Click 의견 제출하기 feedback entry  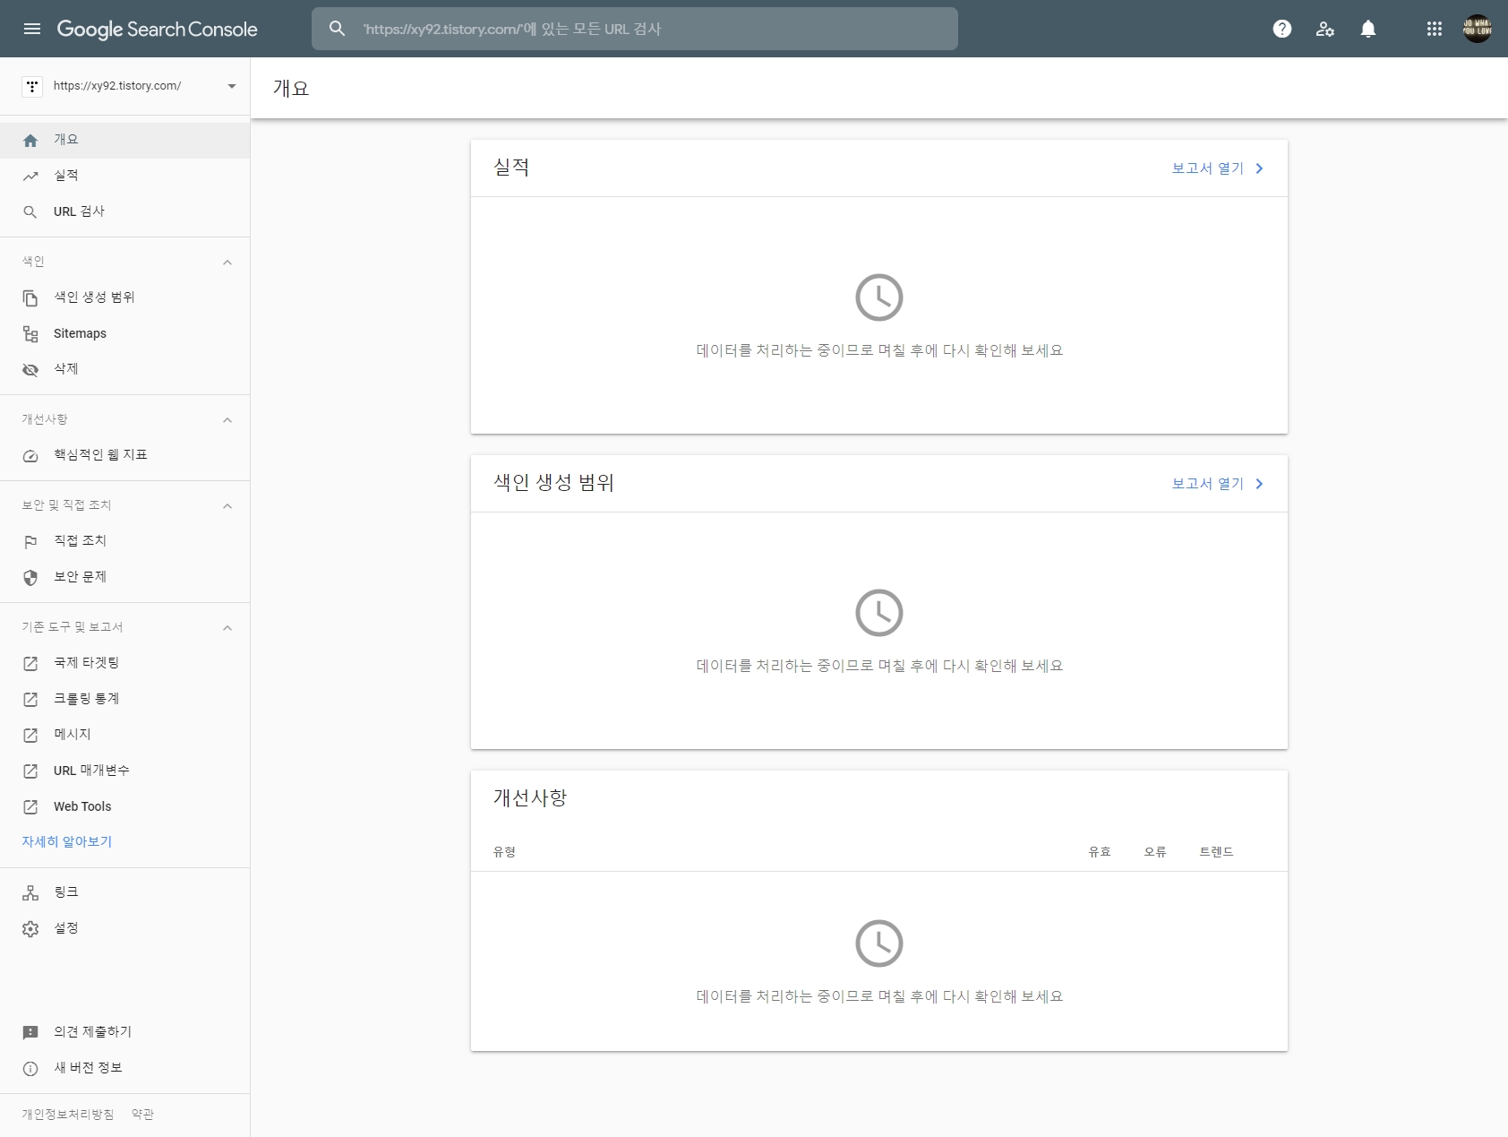[124, 1032]
